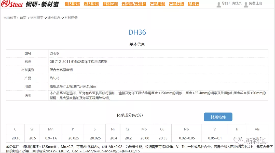Navigate to 产品分级 in the top menu
Viewport: 275px width, 153px height.
point(176,4)
